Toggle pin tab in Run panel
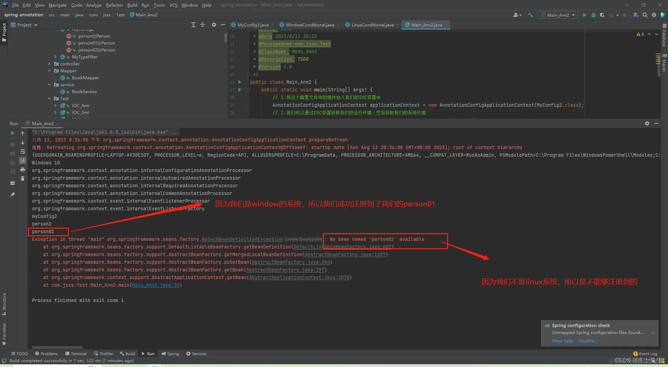668x367 pixels. [x=13, y=195]
